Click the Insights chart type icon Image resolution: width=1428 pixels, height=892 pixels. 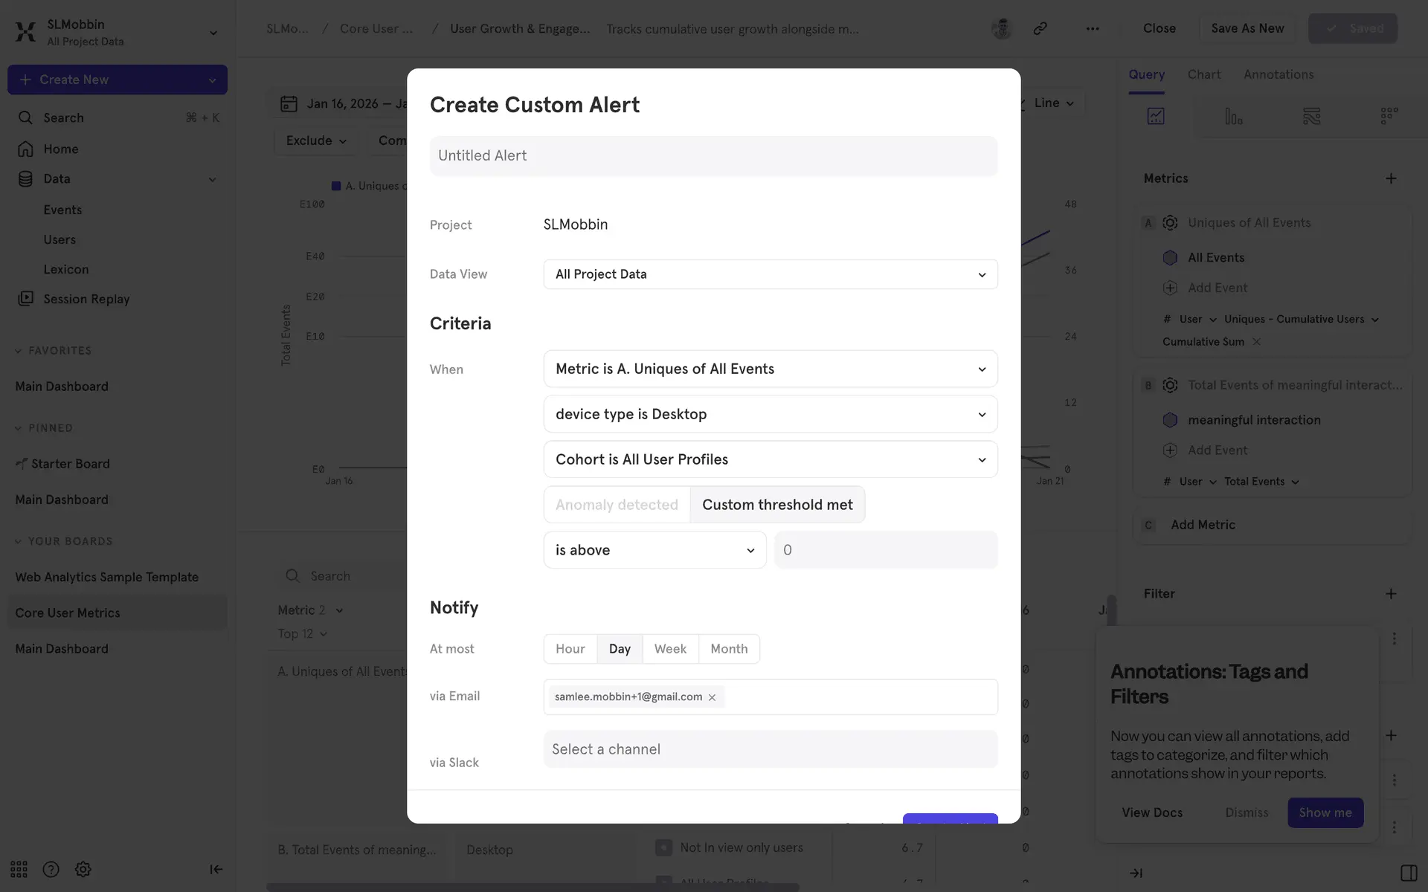click(1156, 116)
